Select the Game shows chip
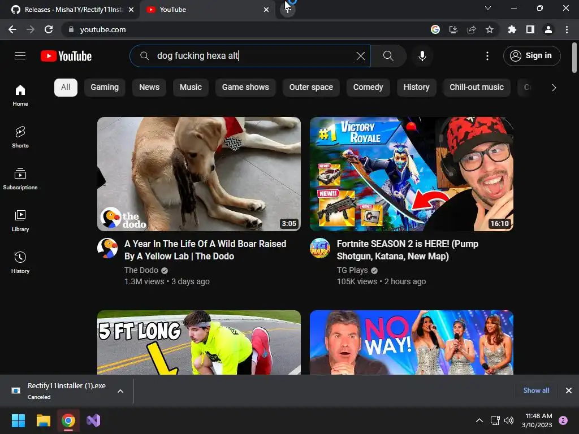Image resolution: width=579 pixels, height=434 pixels. 245,88
